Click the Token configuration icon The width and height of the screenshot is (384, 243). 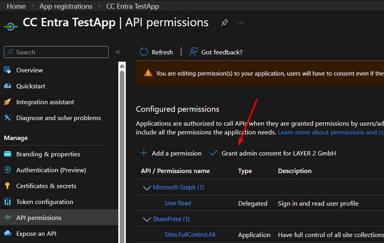(x=7, y=202)
